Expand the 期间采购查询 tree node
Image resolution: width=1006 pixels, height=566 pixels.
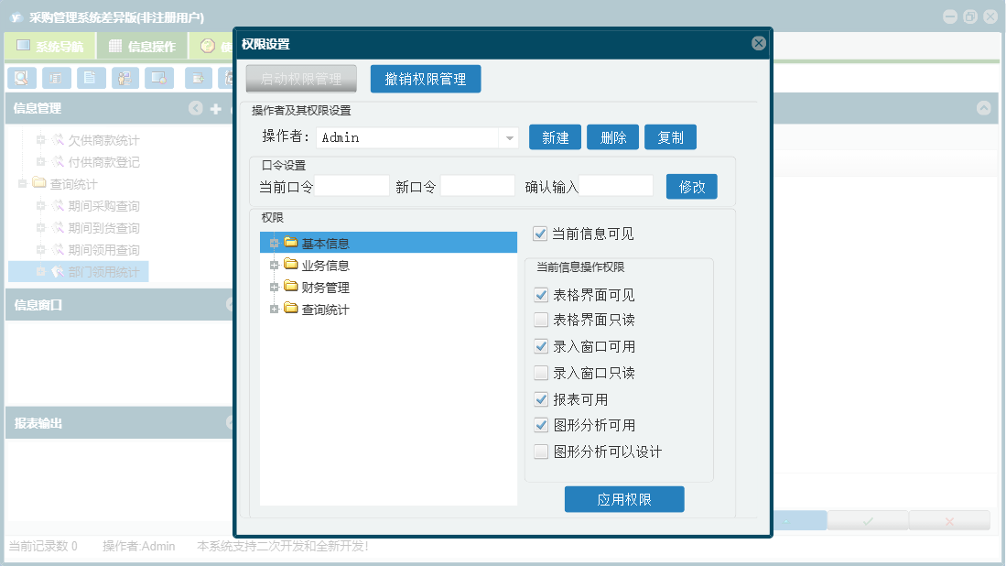pos(40,205)
